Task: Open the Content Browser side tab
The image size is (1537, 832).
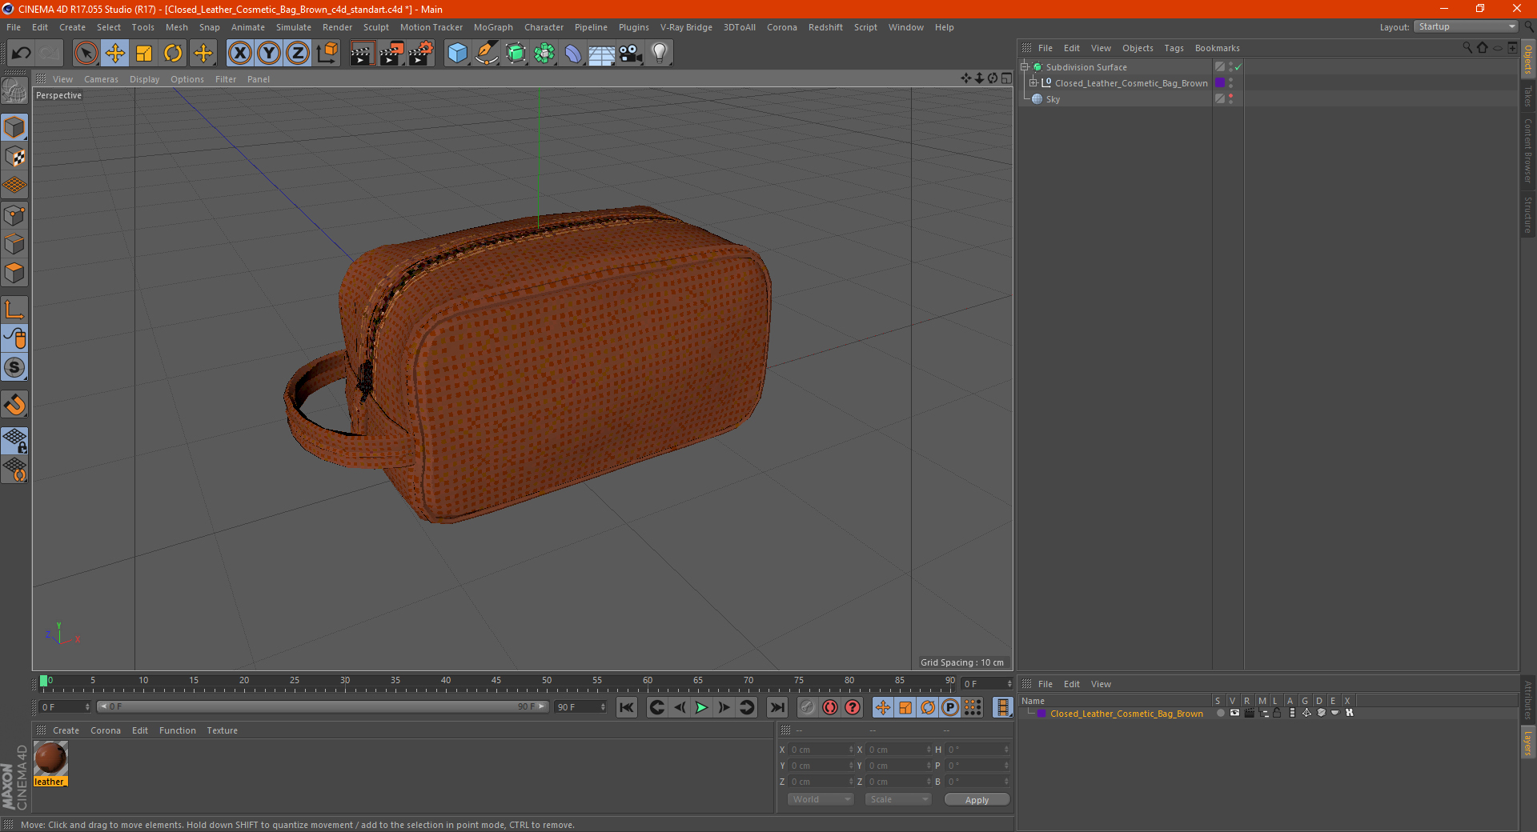Action: [1527, 150]
